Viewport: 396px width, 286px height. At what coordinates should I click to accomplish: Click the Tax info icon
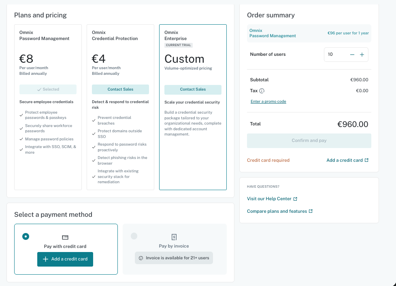point(262,91)
